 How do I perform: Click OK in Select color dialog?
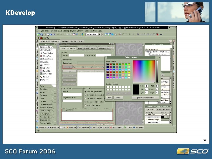coord(110,98)
